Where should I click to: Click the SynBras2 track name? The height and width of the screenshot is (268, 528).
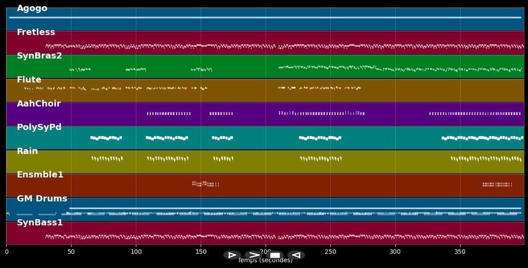click(x=40, y=55)
